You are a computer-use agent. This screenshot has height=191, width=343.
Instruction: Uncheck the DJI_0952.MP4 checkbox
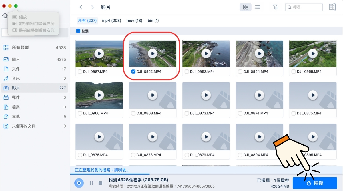pyautogui.click(x=133, y=72)
